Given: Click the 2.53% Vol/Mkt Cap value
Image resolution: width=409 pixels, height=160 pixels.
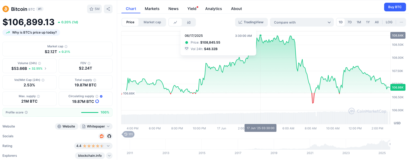Looking at the screenshot, I should click(29, 85).
